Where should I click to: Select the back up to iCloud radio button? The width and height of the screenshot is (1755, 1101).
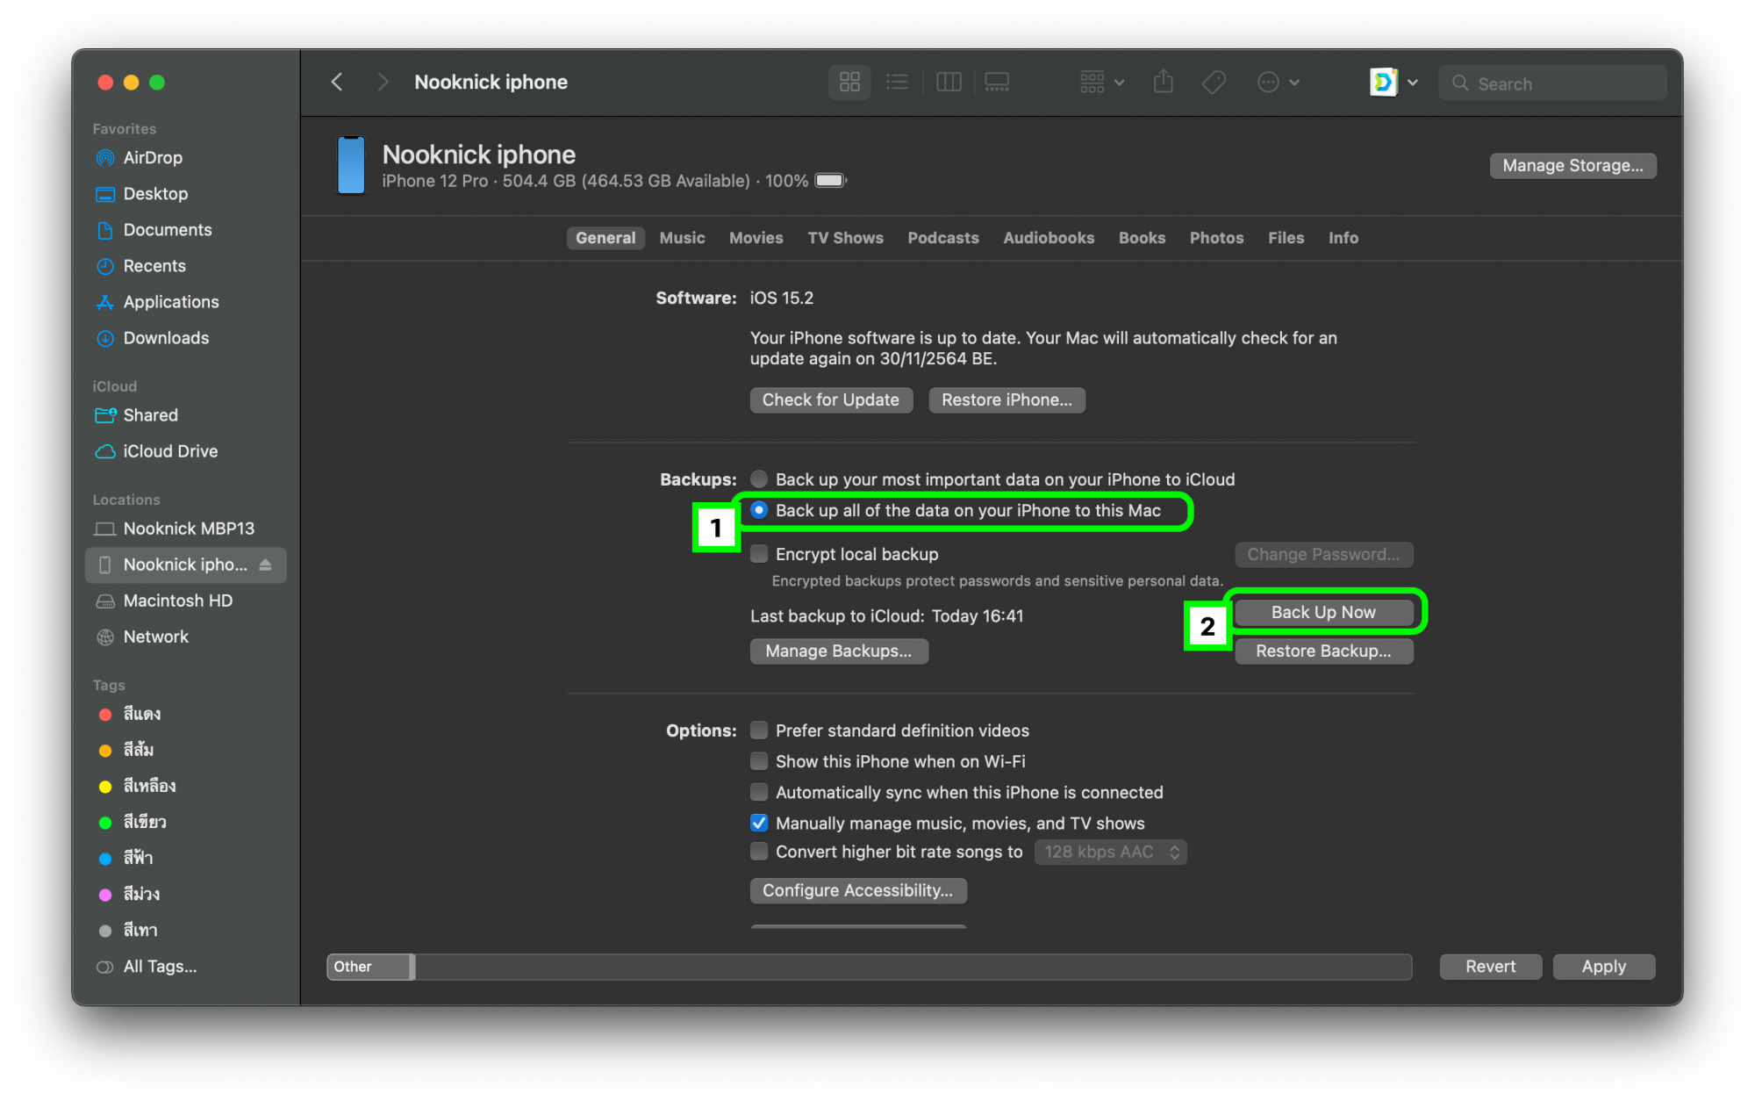pos(759,479)
